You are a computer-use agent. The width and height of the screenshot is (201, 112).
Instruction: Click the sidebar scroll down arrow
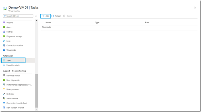click(37, 109)
